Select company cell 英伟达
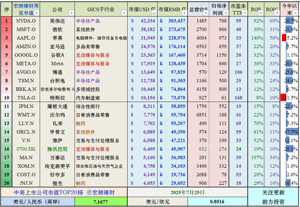This screenshot has width=300, height=207. 57,21
